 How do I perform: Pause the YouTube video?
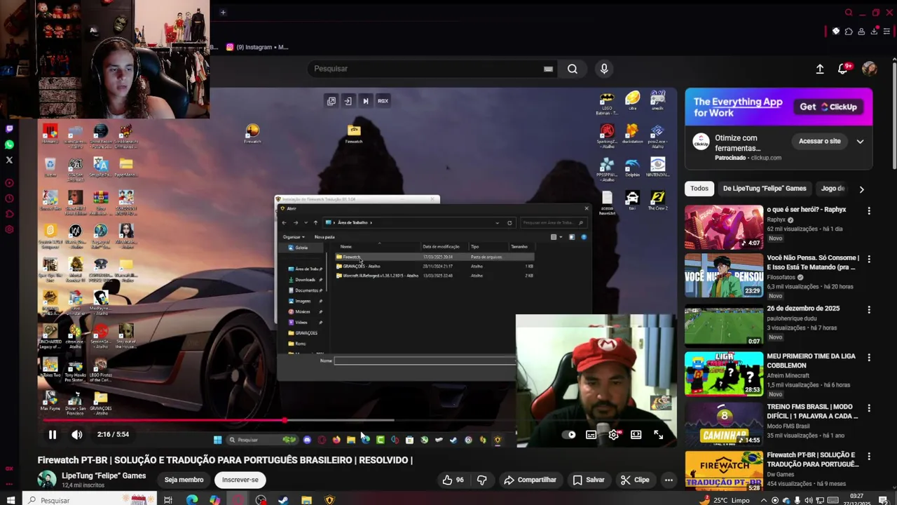52,435
